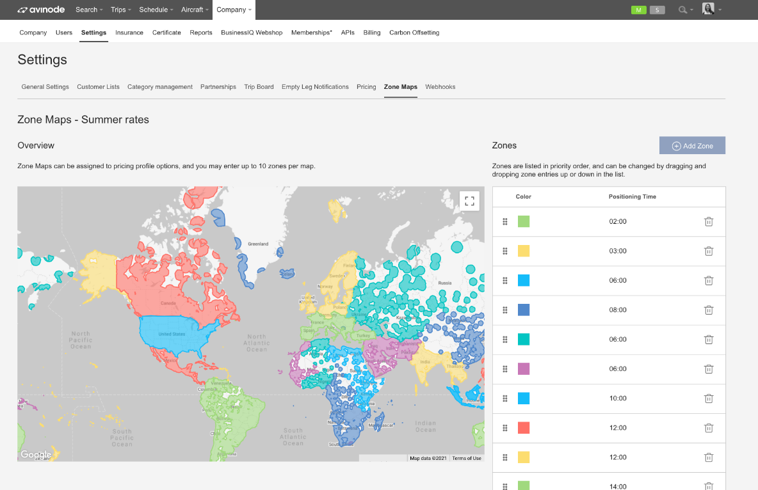This screenshot has height=490, width=758.
Task: Delete the 02:00 green zone
Action: (709, 222)
